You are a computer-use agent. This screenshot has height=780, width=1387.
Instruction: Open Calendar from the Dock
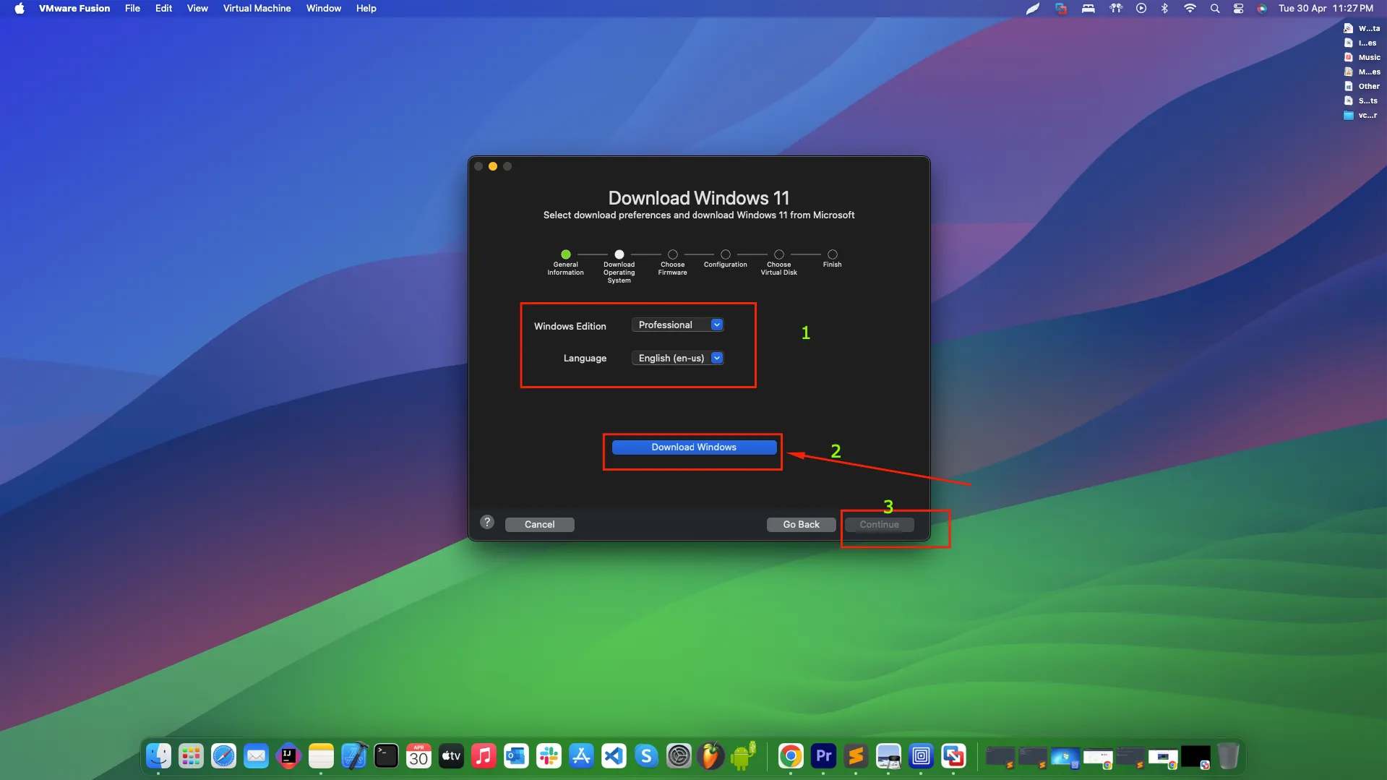pyautogui.click(x=418, y=756)
